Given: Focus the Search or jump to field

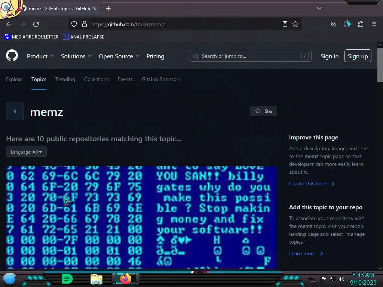Looking at the screenshot, I should tap(250, 56).
